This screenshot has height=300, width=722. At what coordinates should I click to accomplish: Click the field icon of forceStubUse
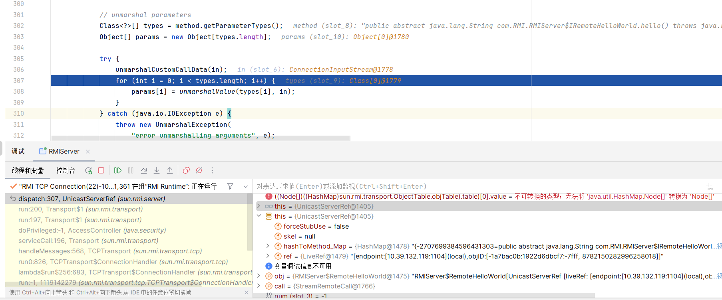[278, 226]
